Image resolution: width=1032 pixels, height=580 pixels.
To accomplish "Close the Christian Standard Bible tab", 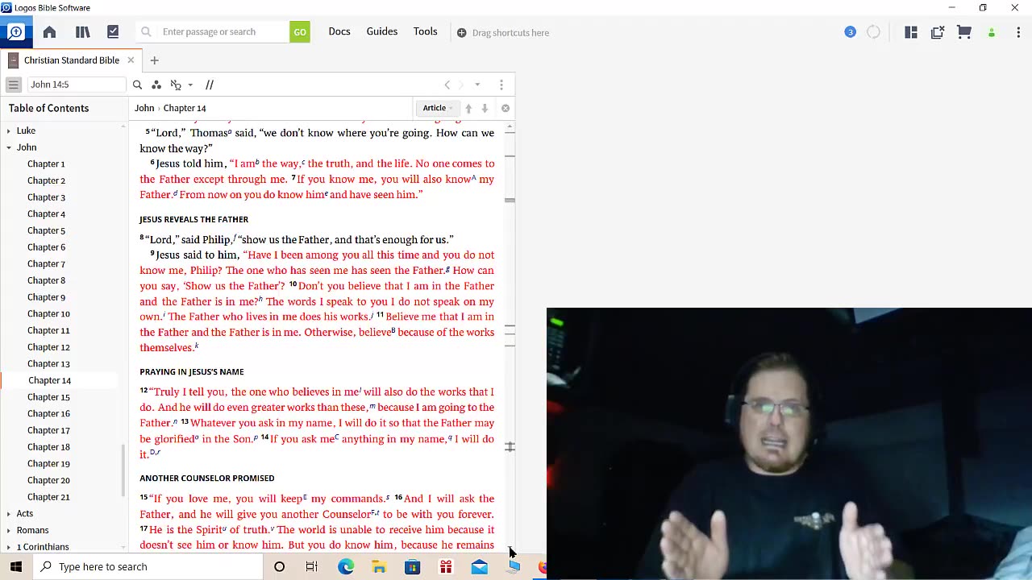I will click(131, 60).
